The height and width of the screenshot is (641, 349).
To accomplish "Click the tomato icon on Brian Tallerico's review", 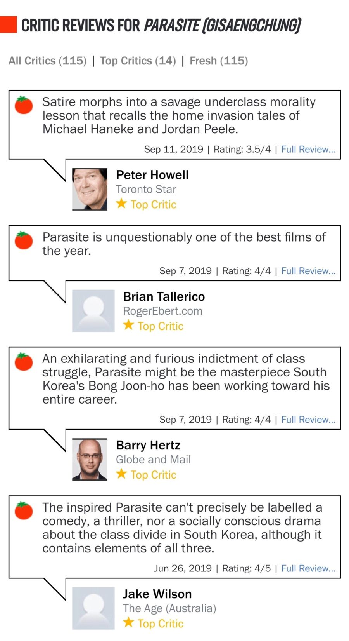I will tap(24, 240).
